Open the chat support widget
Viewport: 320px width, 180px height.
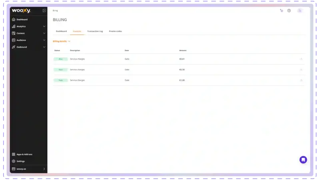pos(303,160)
